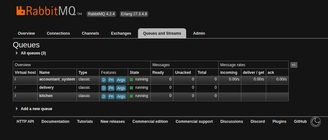328x140 pixels.
Task: Open the New releases link
Action: point(113,122)
